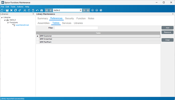
Task: Select the Functions node in the tree
Action: tap(14, 22)
